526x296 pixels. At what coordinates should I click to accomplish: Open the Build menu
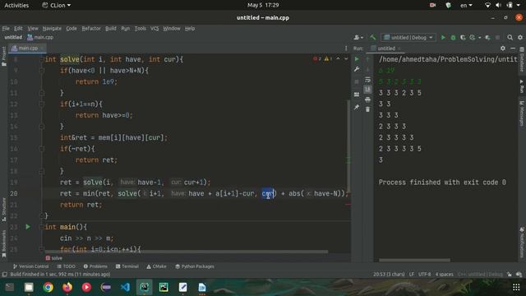(x=111, y=29)
